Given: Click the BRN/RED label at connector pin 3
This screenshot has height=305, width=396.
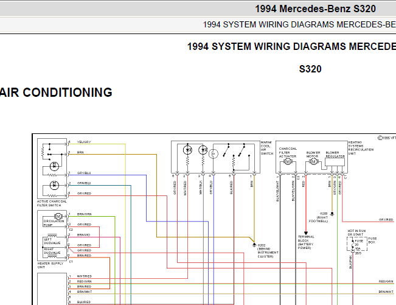Looking at the screenshot, I should pos(84,287).
